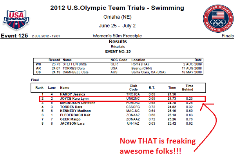Select highlighted JOYCE Kara Lynn row
Viewport: 239px width, 159px height.
tap(122, 99)
